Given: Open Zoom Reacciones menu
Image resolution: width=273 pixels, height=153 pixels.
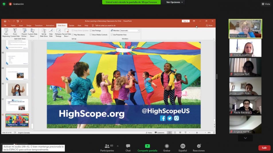Looking at the screenshot, I should click(199, 148).
